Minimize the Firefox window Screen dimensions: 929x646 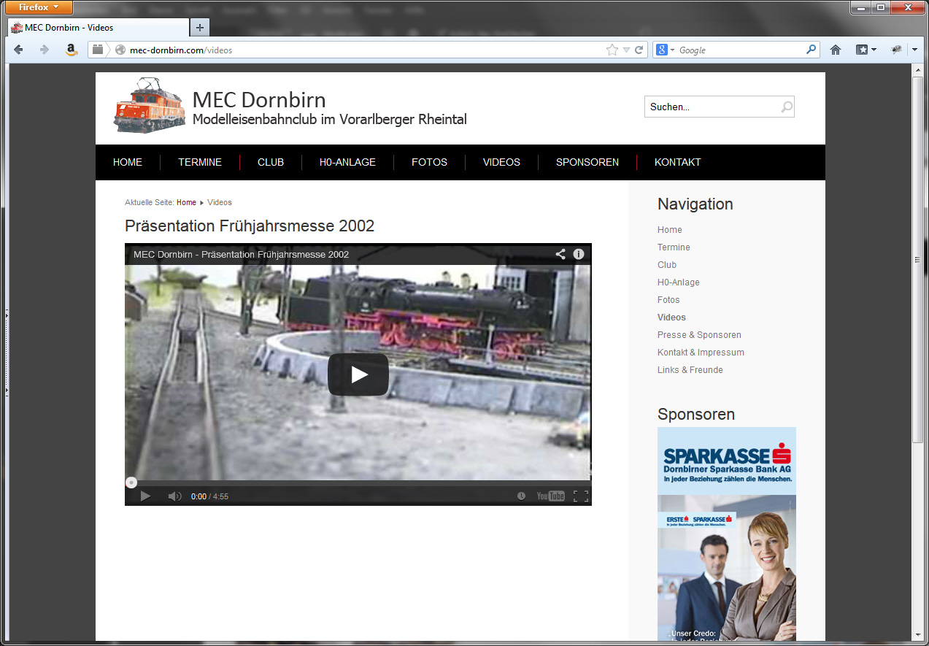click(x=861, y=7)
